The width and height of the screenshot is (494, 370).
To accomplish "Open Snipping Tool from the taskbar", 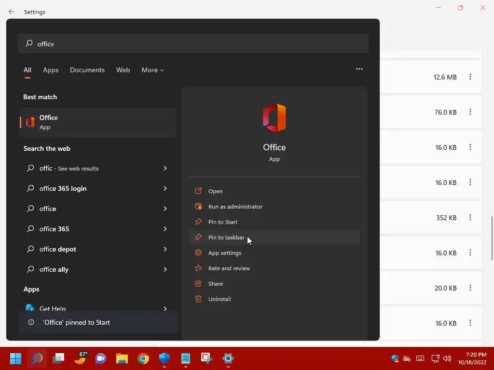I will pos(206,358).
